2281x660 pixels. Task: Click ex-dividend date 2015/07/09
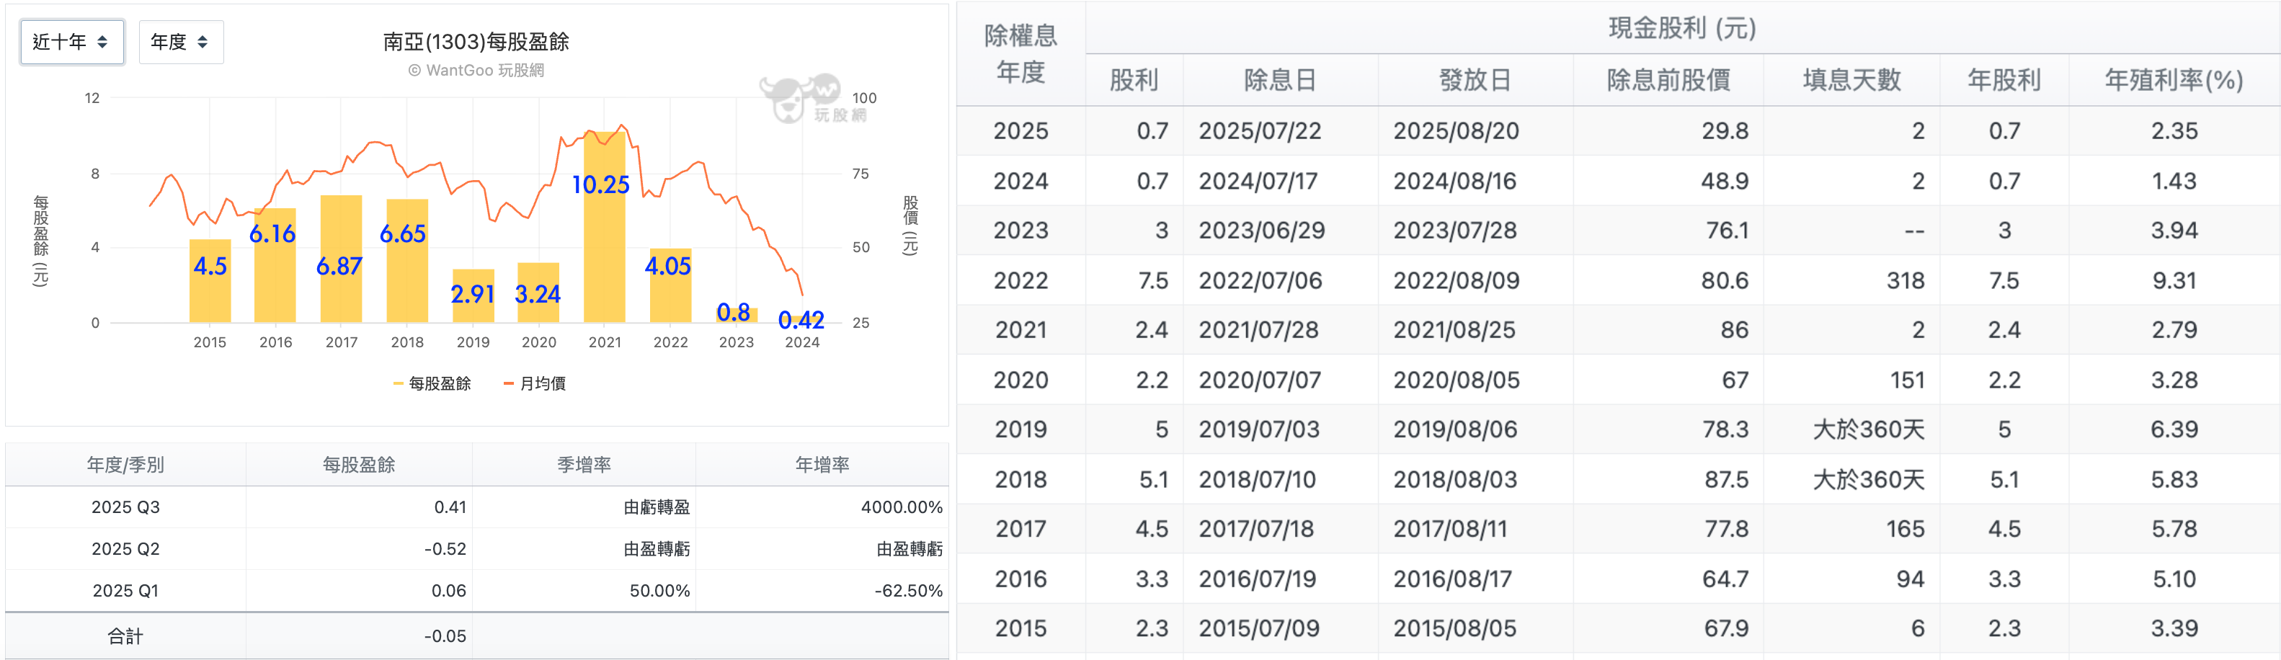coord(1259,629)
